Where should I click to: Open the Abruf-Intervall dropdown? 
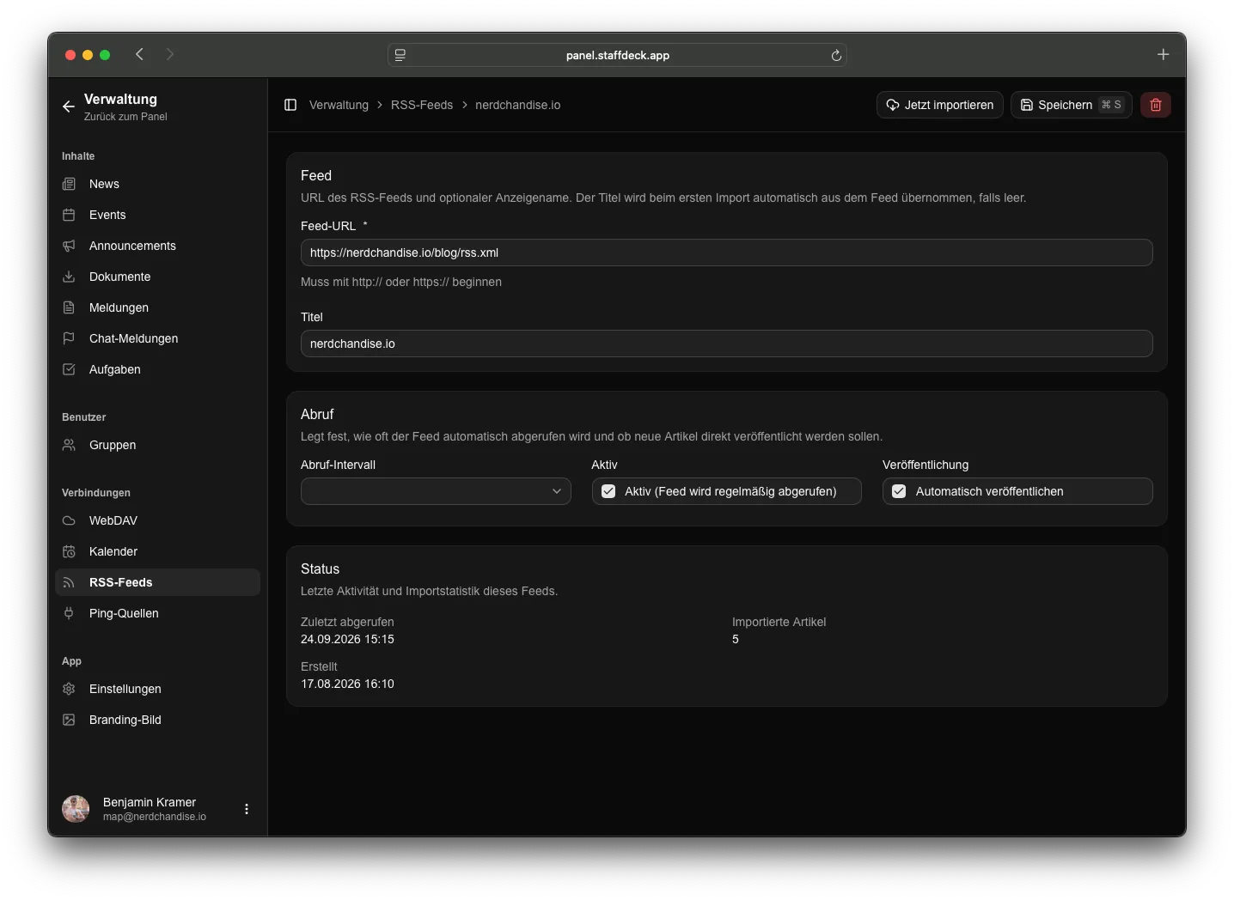436,491
